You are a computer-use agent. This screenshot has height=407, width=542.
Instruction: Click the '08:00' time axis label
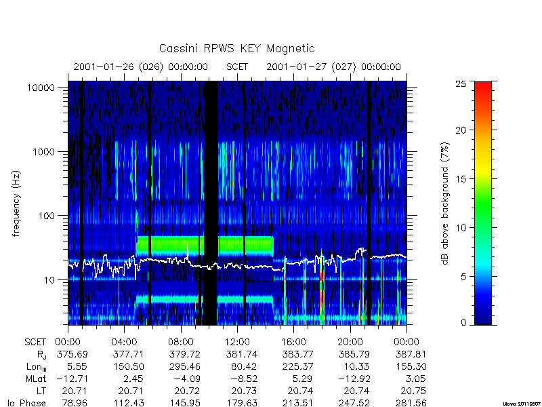[x=181, y=343]
